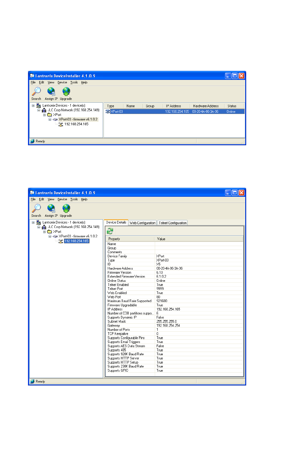
Task: Click Assign IP icon in upper window
Action: click(51, 91)
